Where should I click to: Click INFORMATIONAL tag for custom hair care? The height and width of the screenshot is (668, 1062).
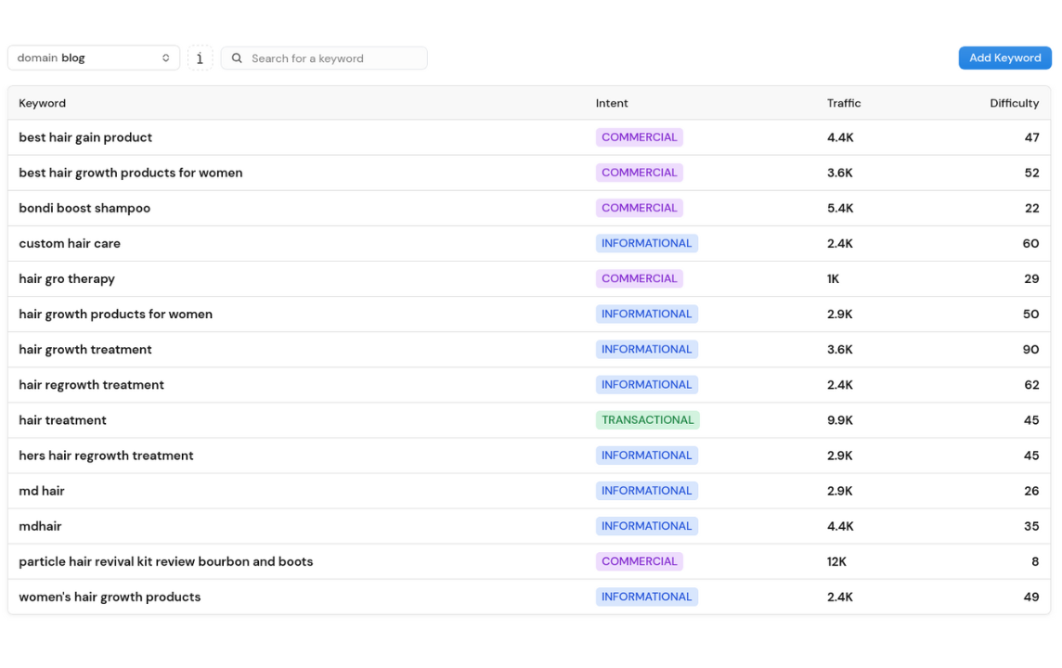coord(647,244)
